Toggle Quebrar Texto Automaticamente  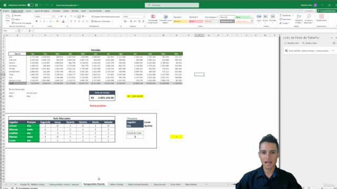(105, 16)
